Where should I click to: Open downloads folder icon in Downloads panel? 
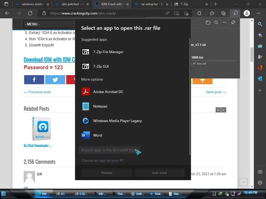208,23
